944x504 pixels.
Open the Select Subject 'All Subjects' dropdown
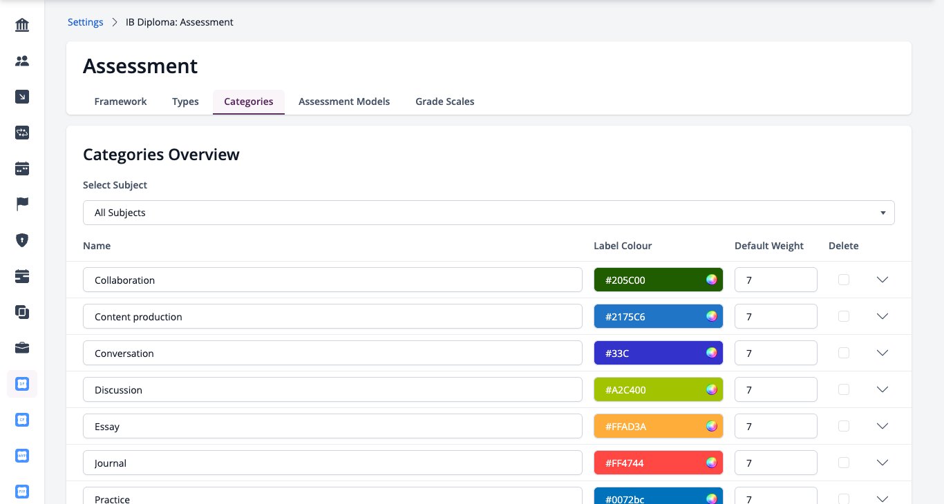pos(489,213)
